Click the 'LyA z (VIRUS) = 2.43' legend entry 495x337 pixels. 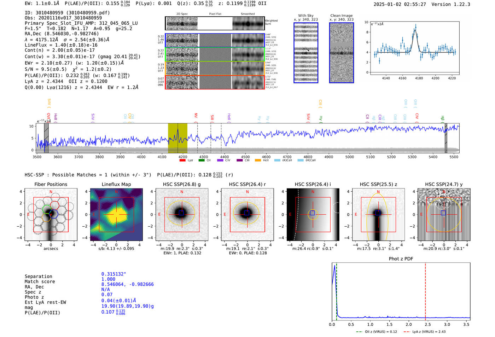click(x=424, y=332)
